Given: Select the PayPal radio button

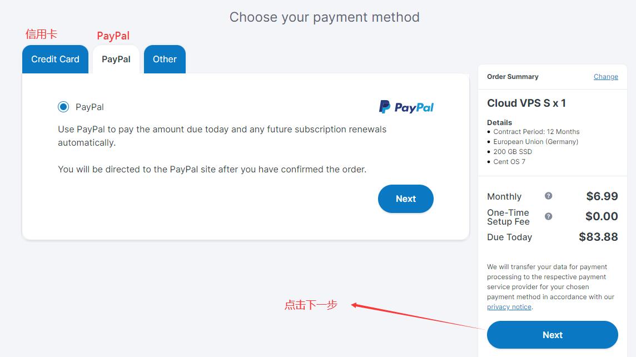Looking at the screenshot, I should point(63,107).
